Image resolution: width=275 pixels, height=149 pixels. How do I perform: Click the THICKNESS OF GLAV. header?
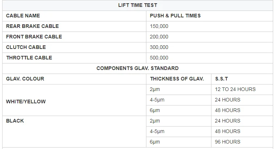tap(177, 79)
